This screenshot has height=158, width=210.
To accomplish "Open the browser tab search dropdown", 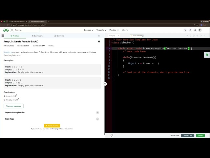I will point(7,21).
